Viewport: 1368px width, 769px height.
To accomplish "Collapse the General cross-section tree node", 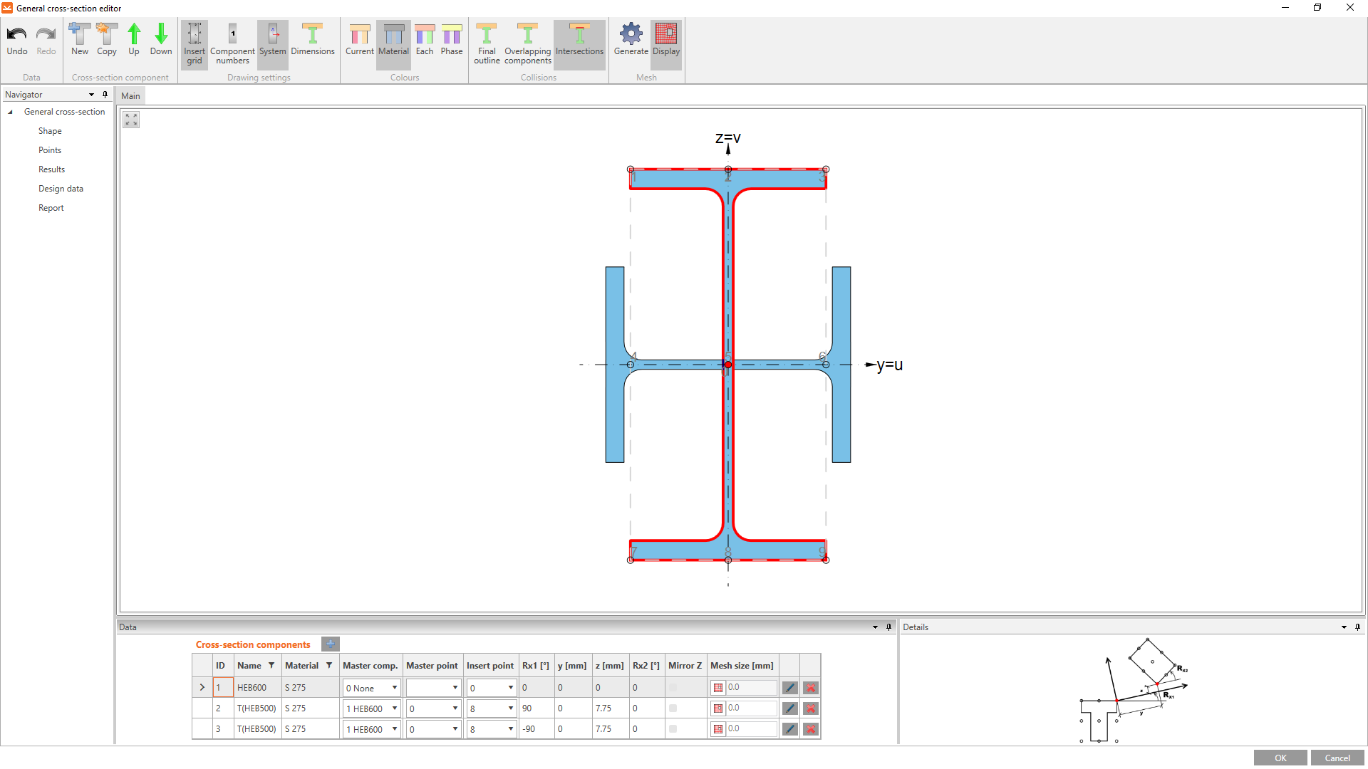I will click(10, 112).
